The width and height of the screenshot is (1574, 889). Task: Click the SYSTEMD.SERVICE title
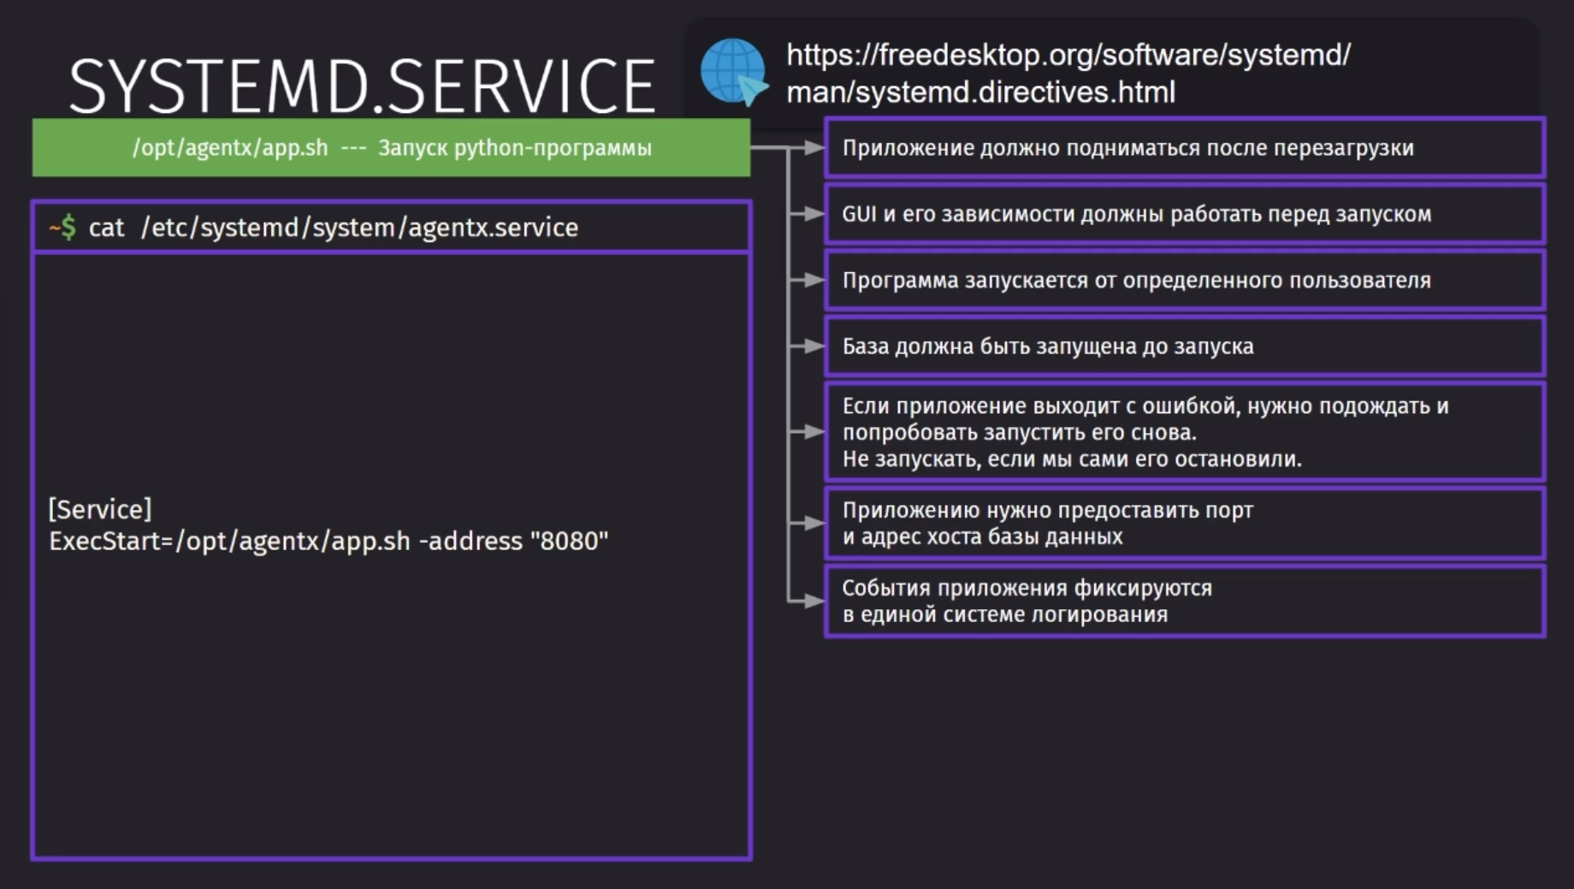pyautogui.click(x=361, y=86)
